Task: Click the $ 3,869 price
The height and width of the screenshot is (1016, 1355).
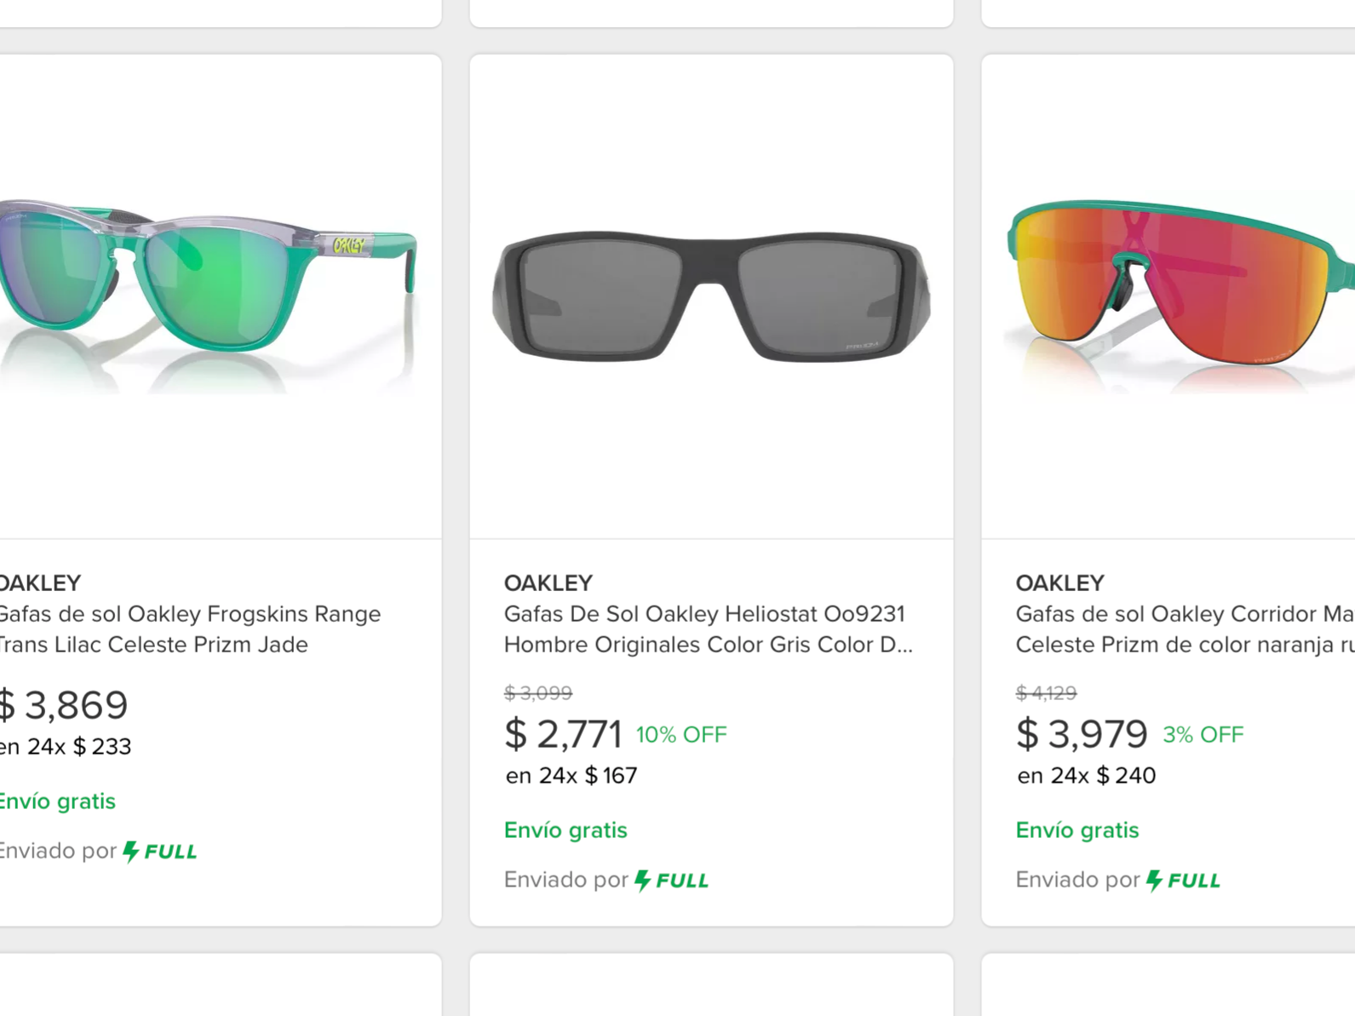Action: point(64,704)
